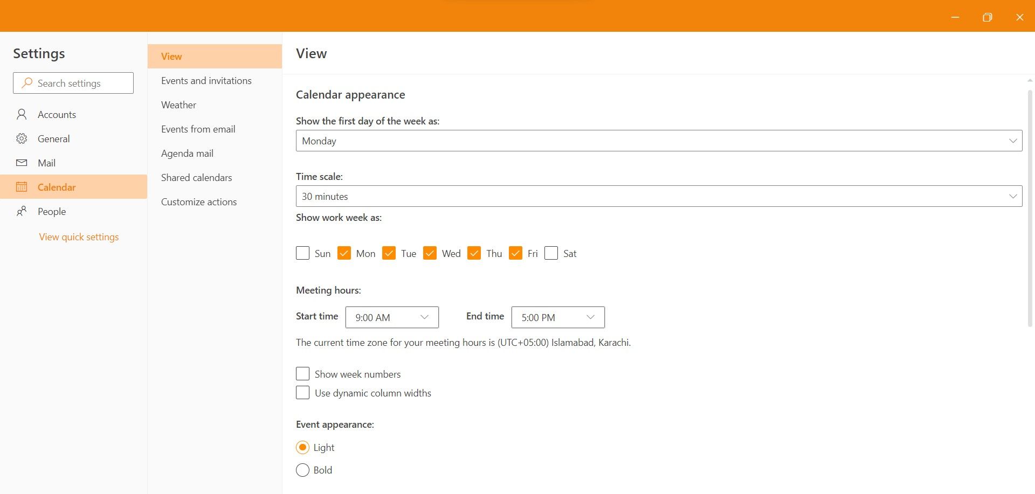The image size is (1035, 494).
Task: Click the Mail envelope icon
Action: pos(22,163)
